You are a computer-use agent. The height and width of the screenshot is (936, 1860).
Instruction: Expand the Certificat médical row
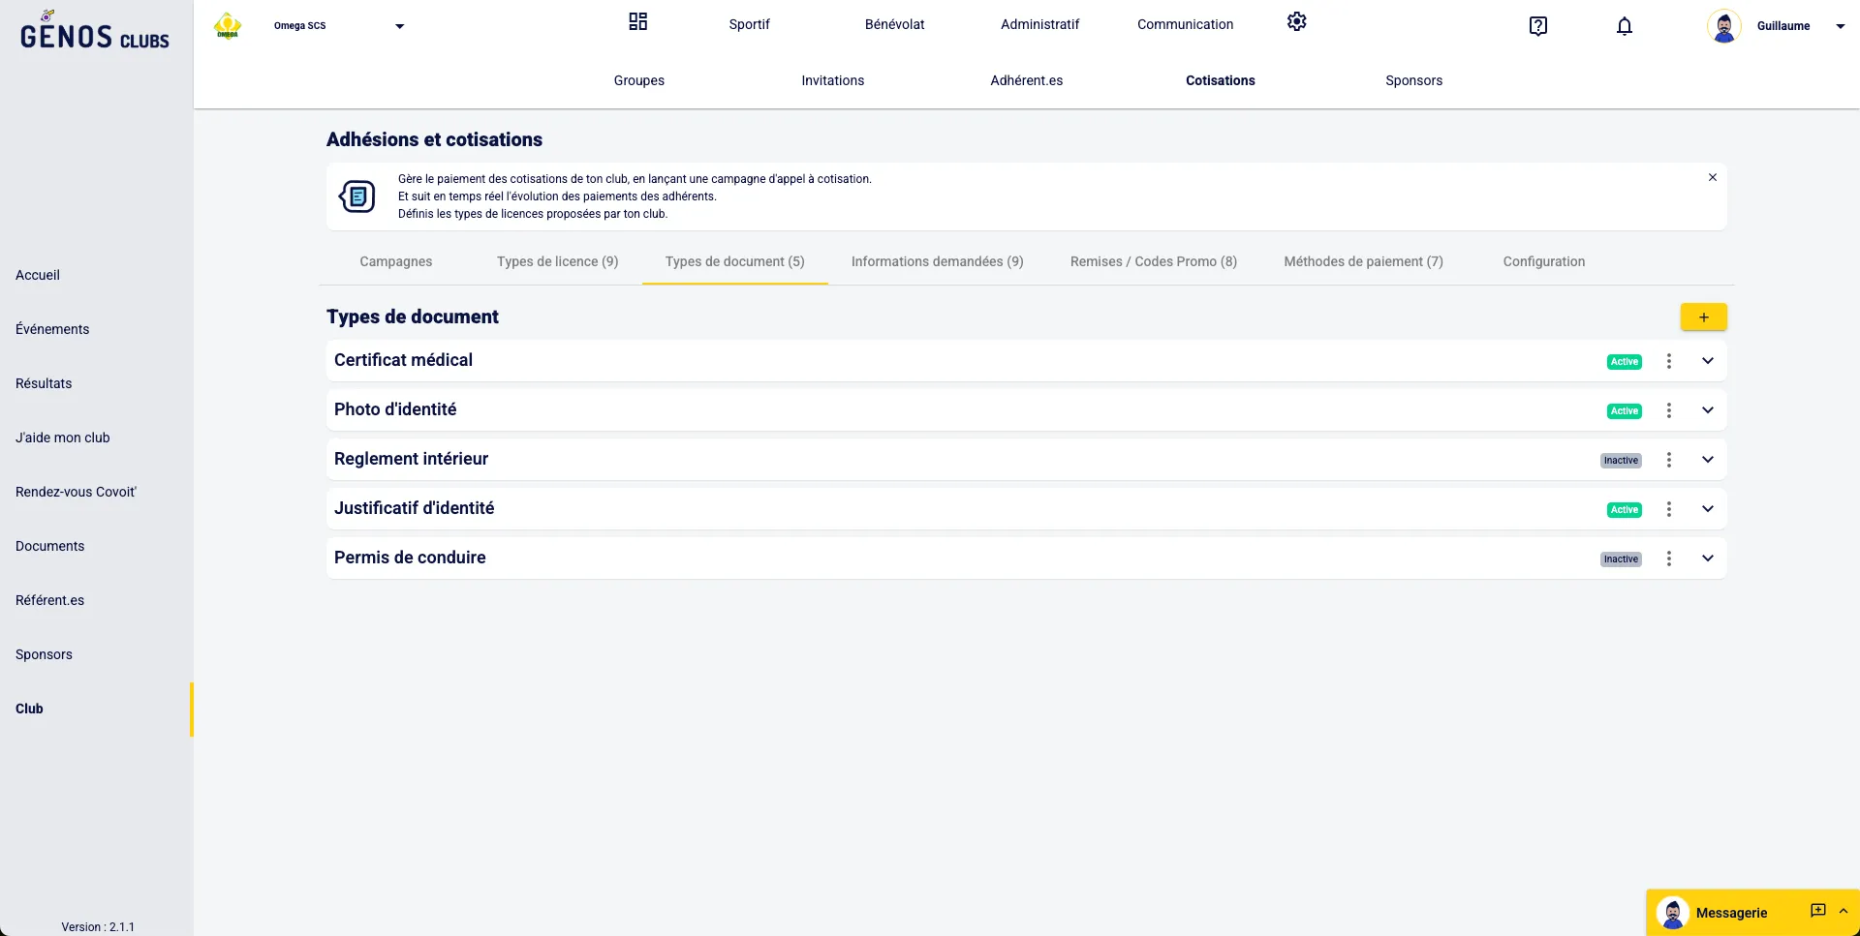(x=1707, y=361)
